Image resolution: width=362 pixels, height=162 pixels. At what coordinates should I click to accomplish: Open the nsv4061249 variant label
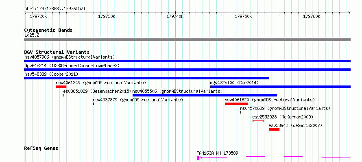[101, 83]
